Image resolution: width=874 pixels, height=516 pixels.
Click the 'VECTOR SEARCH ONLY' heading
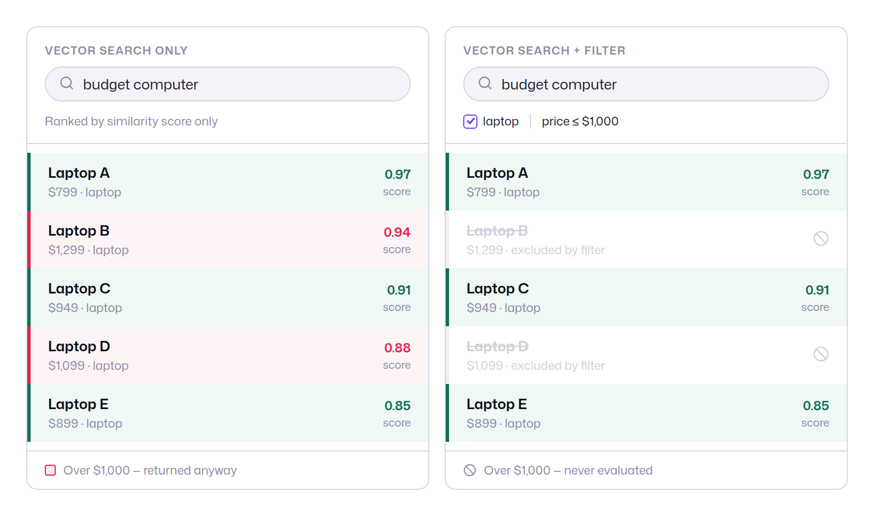pyautogui.click(x=116, y=51)
